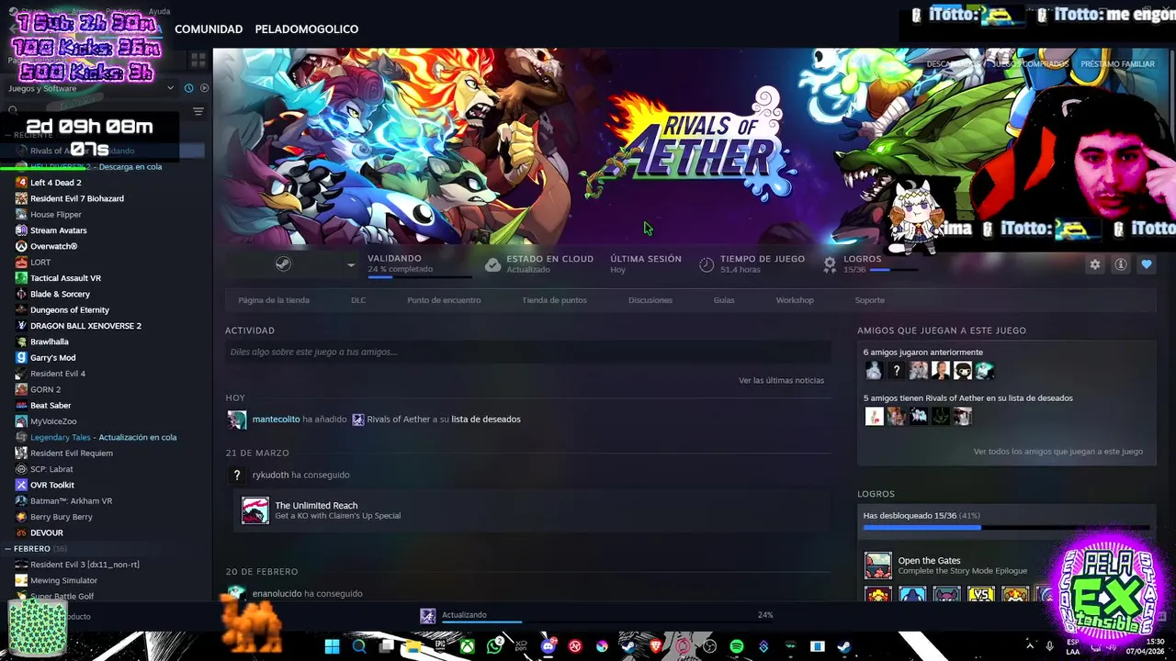Click the Tiempo de juego clock icon
The image size is (1176, 661).
point(707,264)
